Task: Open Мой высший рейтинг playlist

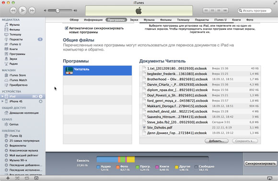Action: (x=24, y=155)
